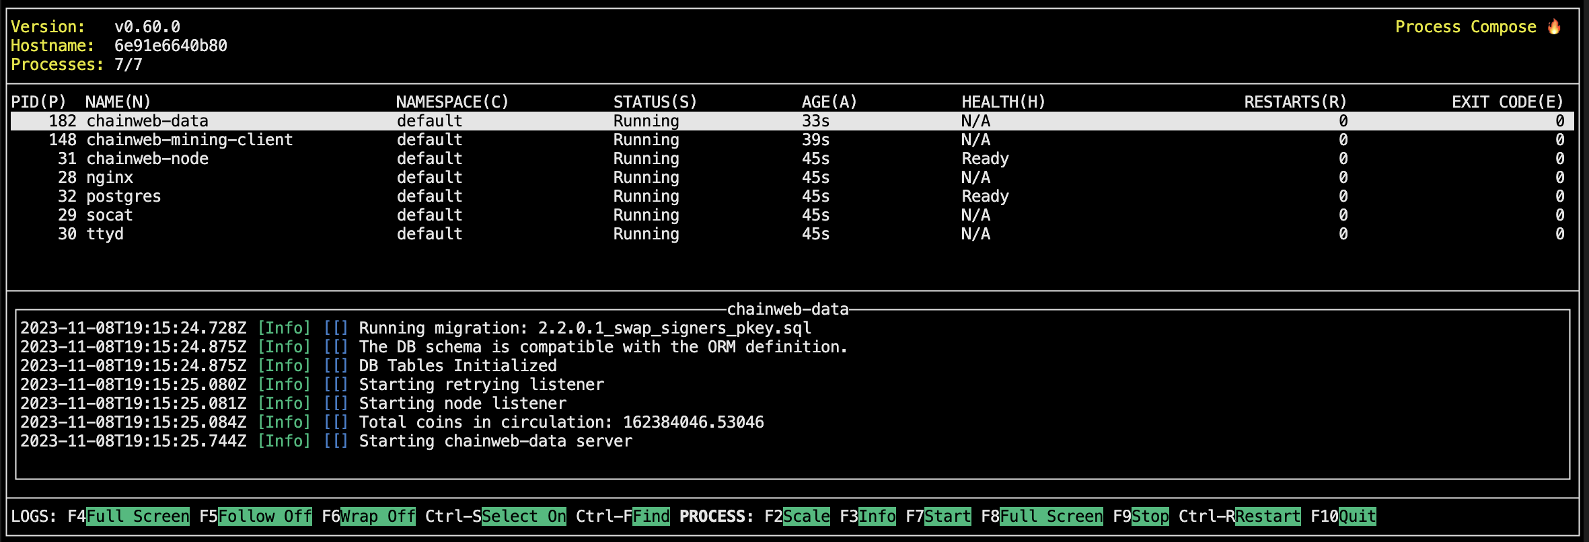Click the 39s age of chainweb-mining-client
Screen dimensions: 1589x542
pyautogui.click(x=815, y=140)
